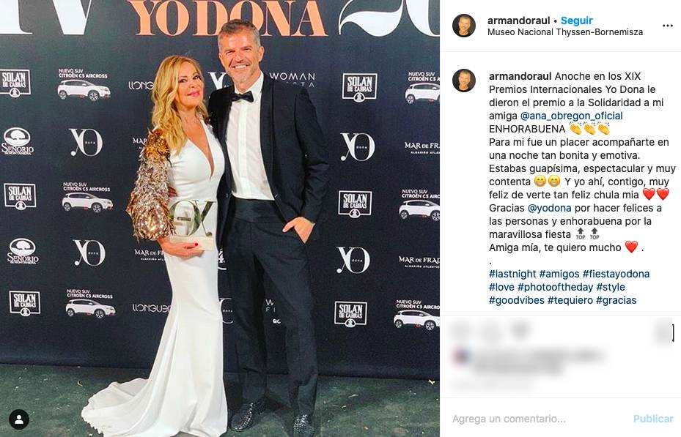Open the #lastnight hashtag
The width and height of the screenshot is (681, 437).
point(512,274)
